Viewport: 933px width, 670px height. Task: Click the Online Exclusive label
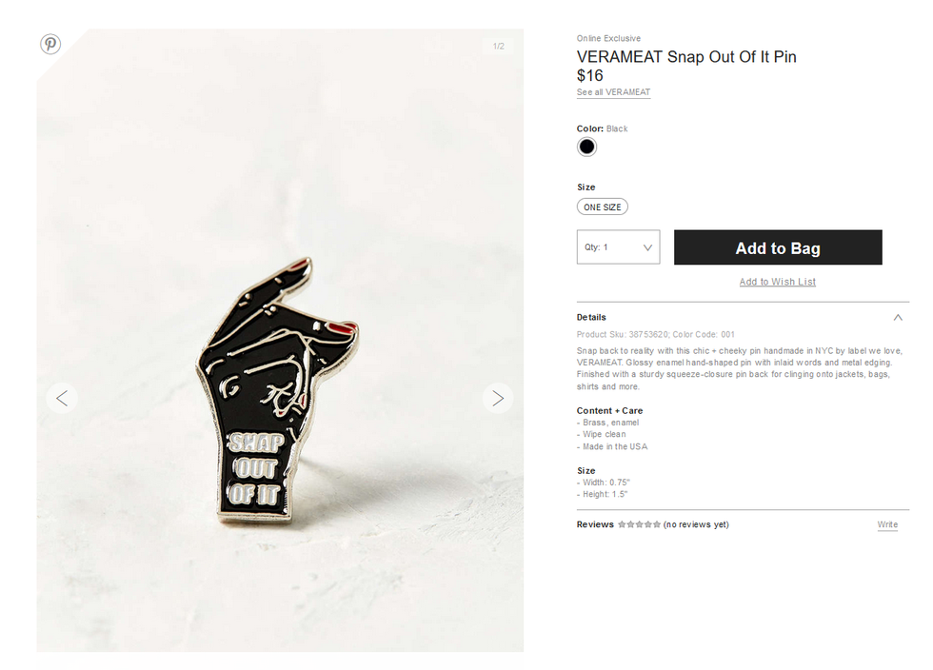(608, 38)
